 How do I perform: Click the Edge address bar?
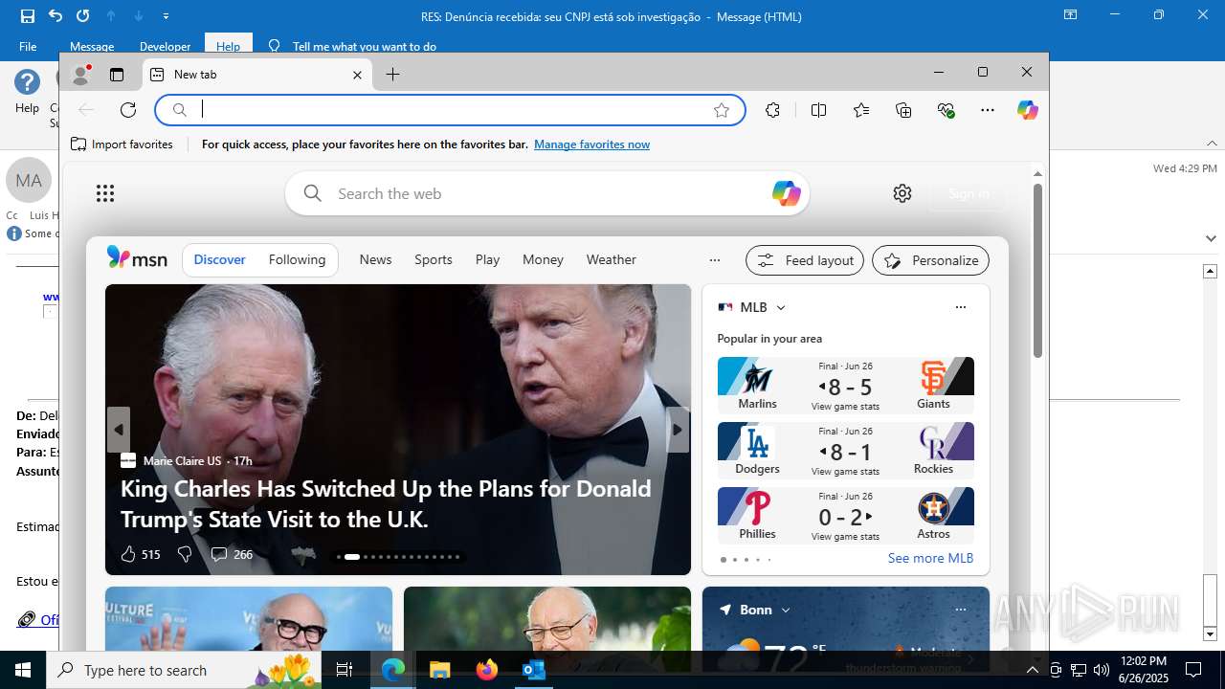pyautogui.click(x=450, y=110)
